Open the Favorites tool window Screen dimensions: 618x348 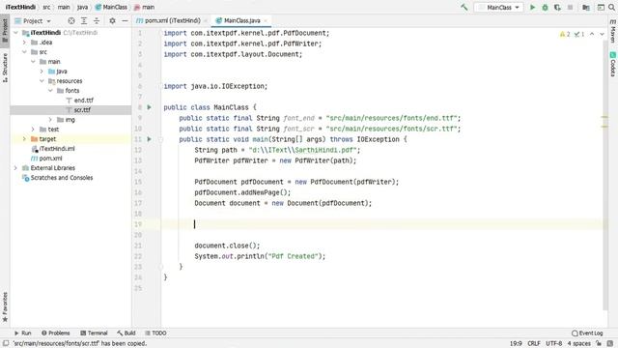coord(5,306)
